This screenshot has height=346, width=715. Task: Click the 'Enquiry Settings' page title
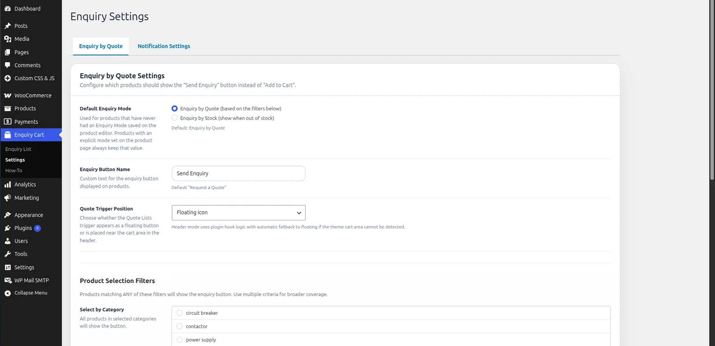109,17
